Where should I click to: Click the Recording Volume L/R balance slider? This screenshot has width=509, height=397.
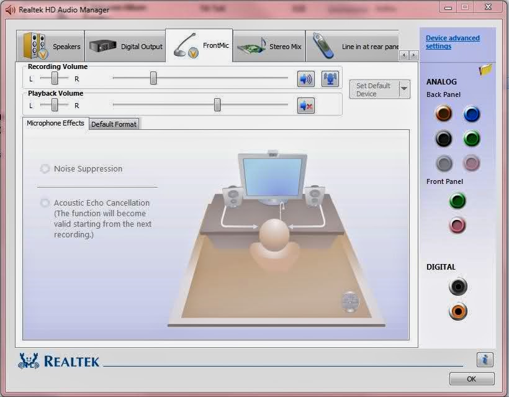[55, 78]
